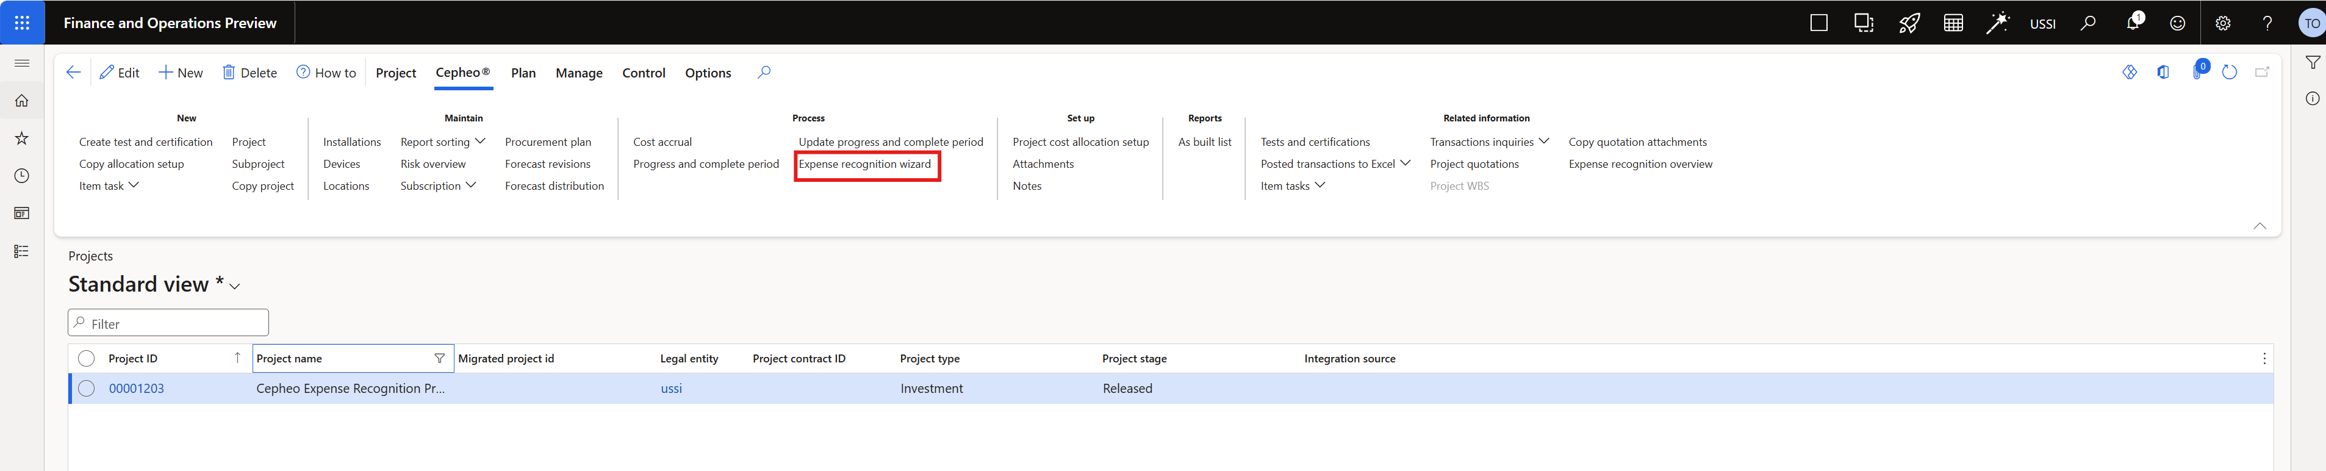Open Recent clock icon in the sidebar
The width and height of the screenshot is (2326, 471).
point(22,176)
